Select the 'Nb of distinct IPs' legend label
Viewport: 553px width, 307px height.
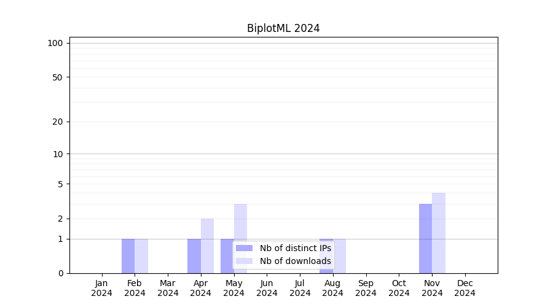[295, 248]
